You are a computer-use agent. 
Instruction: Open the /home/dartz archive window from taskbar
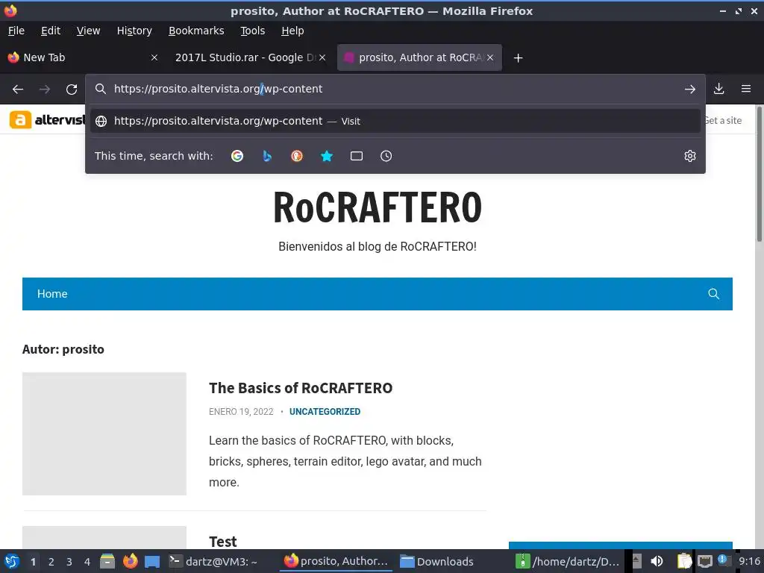tap(568, 561)
